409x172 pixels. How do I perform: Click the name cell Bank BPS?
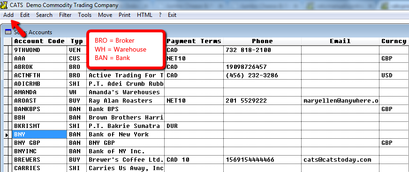126,109
